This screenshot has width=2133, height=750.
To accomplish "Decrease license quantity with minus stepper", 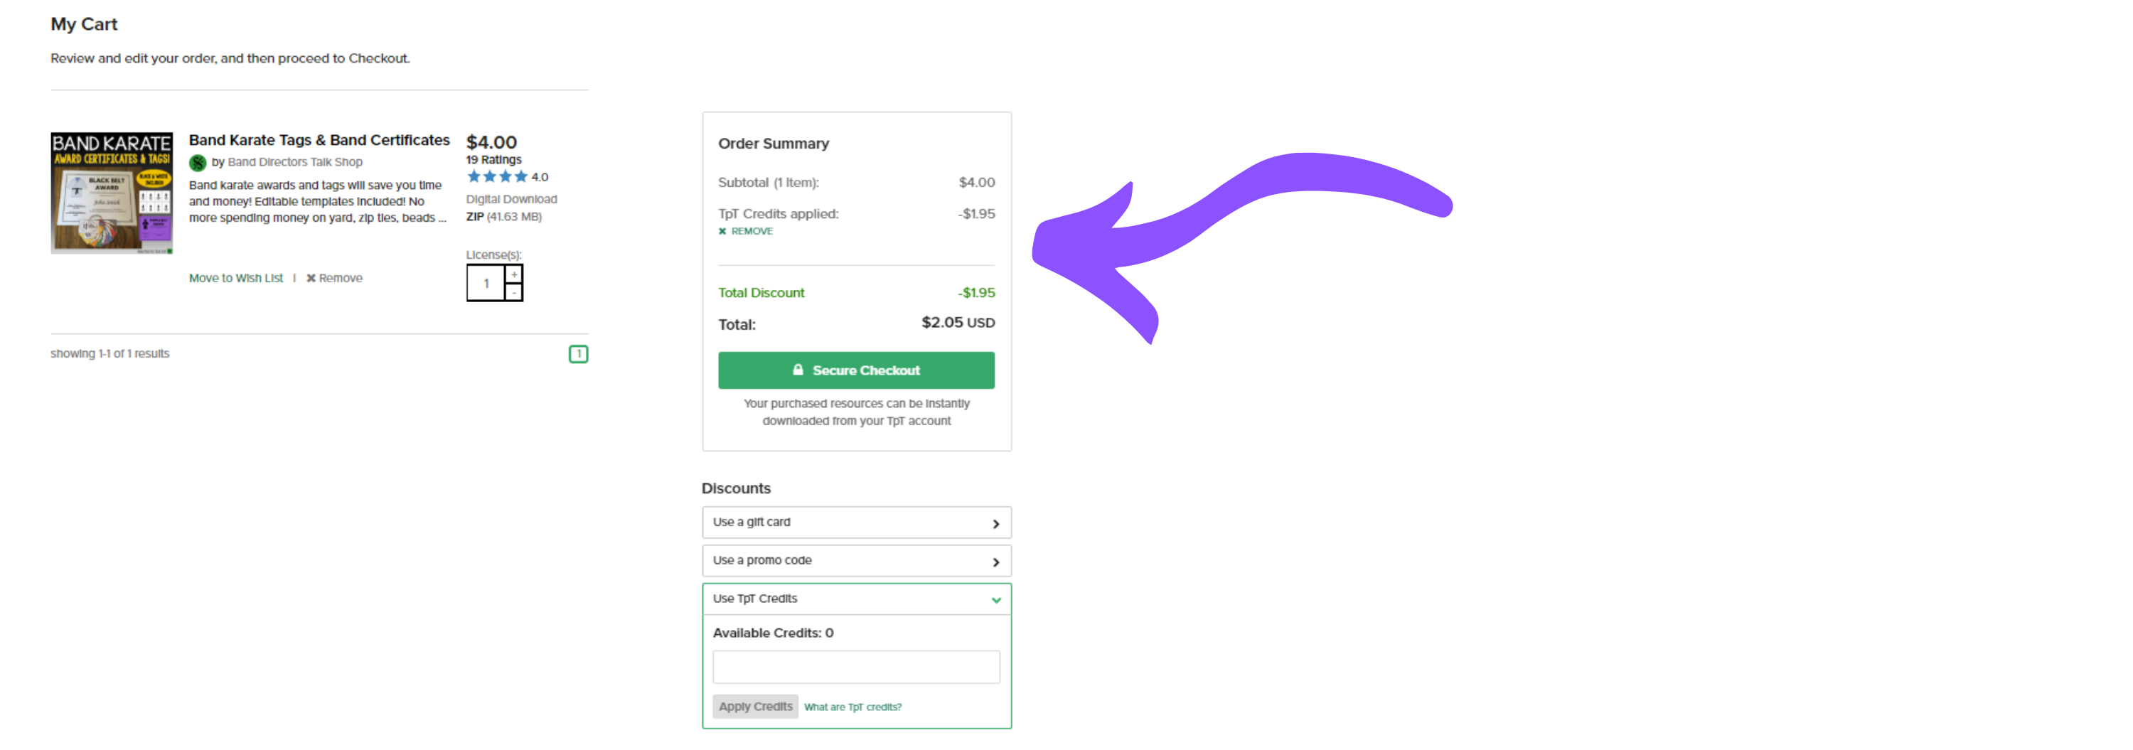I will 514,292.
